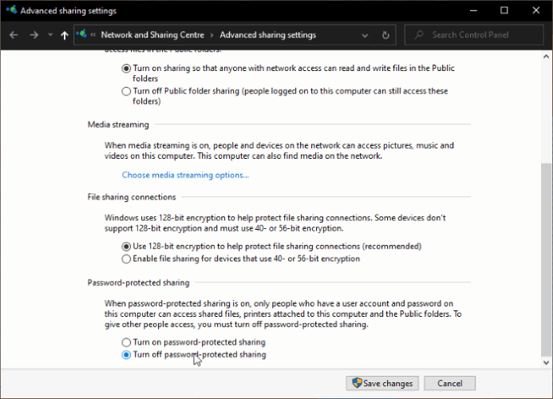Viewport: 553px width, 399px height.
Task: Refresh the Advanced sharing settings page
Action: [x=386, y=35]
